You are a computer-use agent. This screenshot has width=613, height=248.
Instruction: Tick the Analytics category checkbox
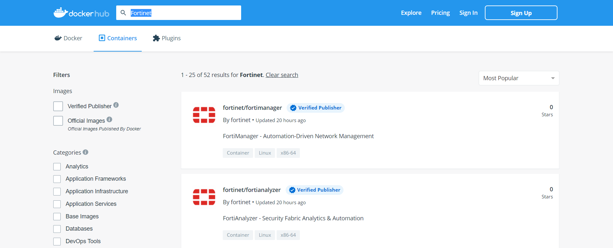point(57,167)
